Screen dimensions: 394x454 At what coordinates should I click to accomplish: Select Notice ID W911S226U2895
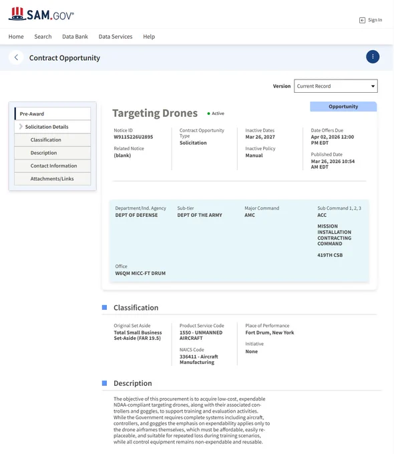pos(134,137)
